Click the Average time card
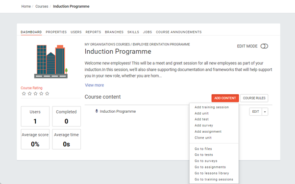Screen dimensions: 295x184 (67, 139)
